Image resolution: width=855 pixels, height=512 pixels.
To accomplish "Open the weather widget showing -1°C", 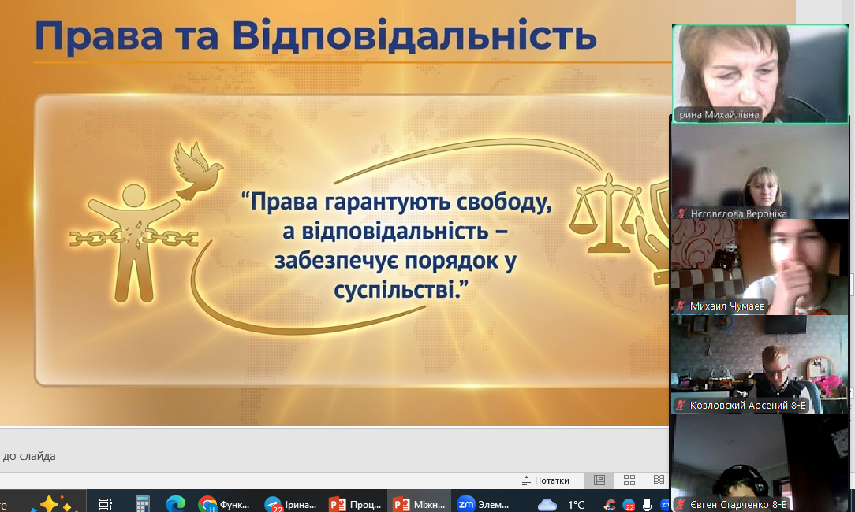I will (x=562, y=504).
